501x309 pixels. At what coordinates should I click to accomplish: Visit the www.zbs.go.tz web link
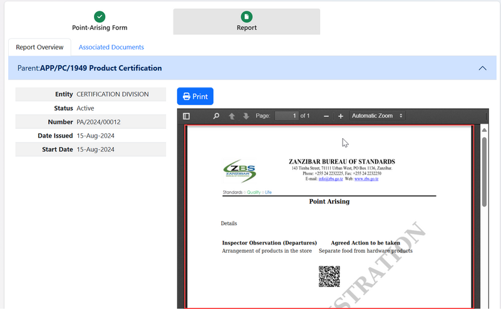point(366,179)
